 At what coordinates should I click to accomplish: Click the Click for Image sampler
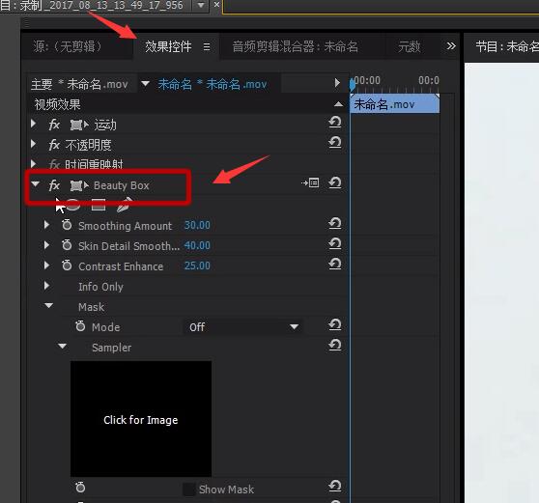(141, 419)
